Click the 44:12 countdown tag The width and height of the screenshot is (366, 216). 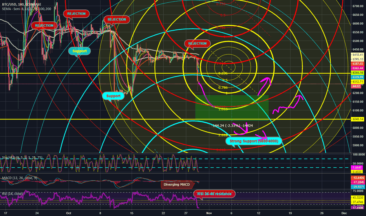pyautogui.click(x=356, y=86)
